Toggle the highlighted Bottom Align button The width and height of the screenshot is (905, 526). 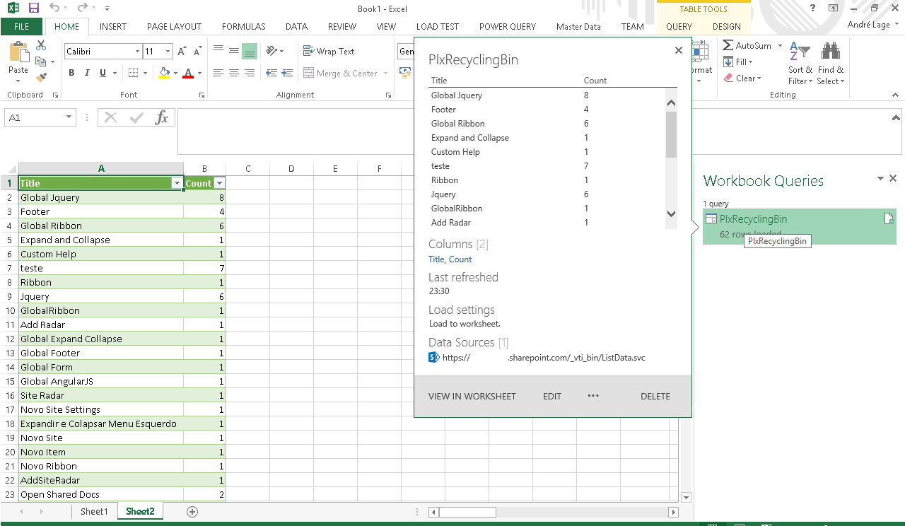[250, 51]
